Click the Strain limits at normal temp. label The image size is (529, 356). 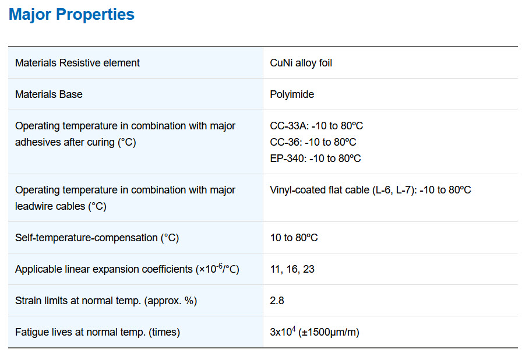click(x=106, y=300)
